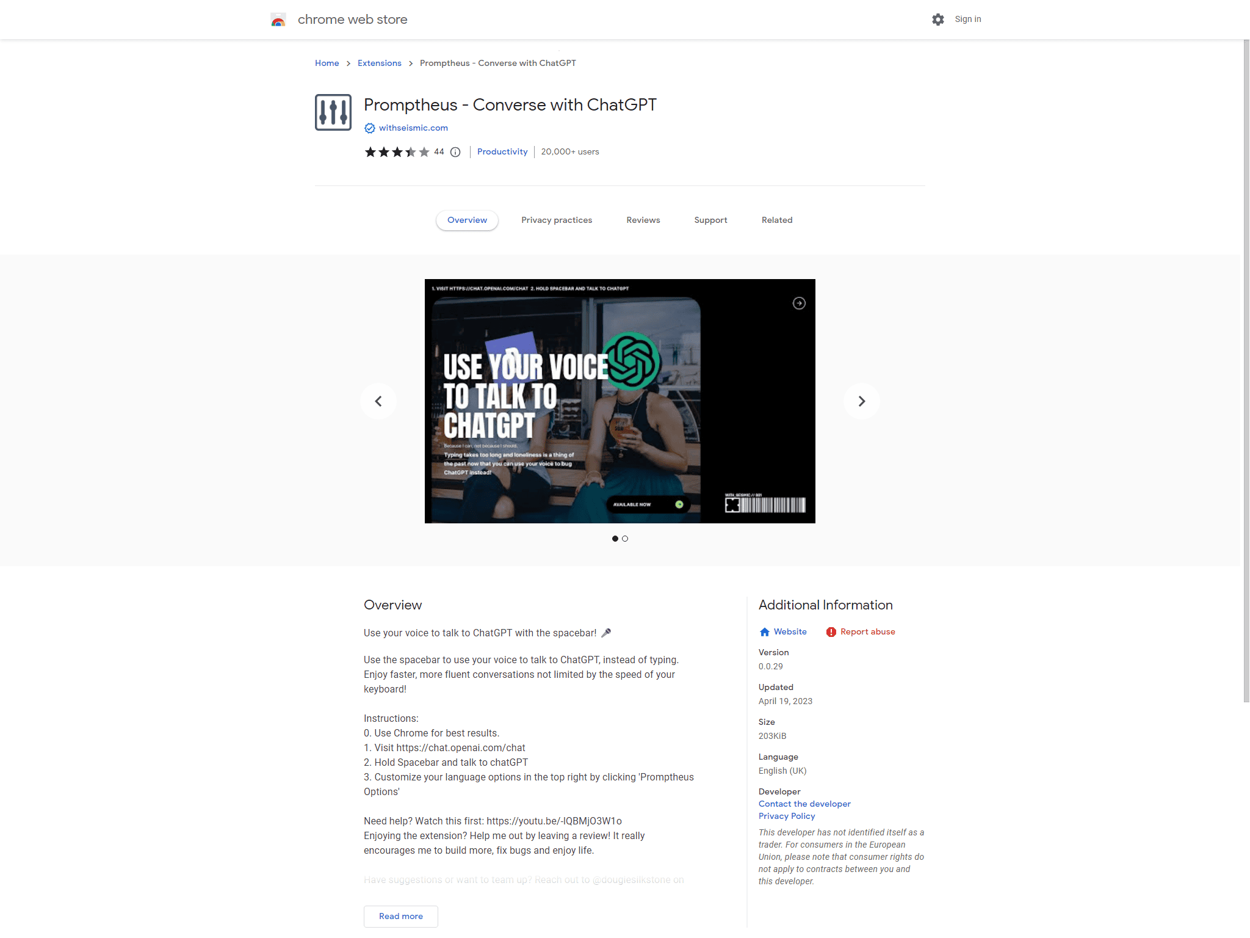Go to Extensions breadcrumb link
Screen dimensions: 1250x938
click(380, 64)
